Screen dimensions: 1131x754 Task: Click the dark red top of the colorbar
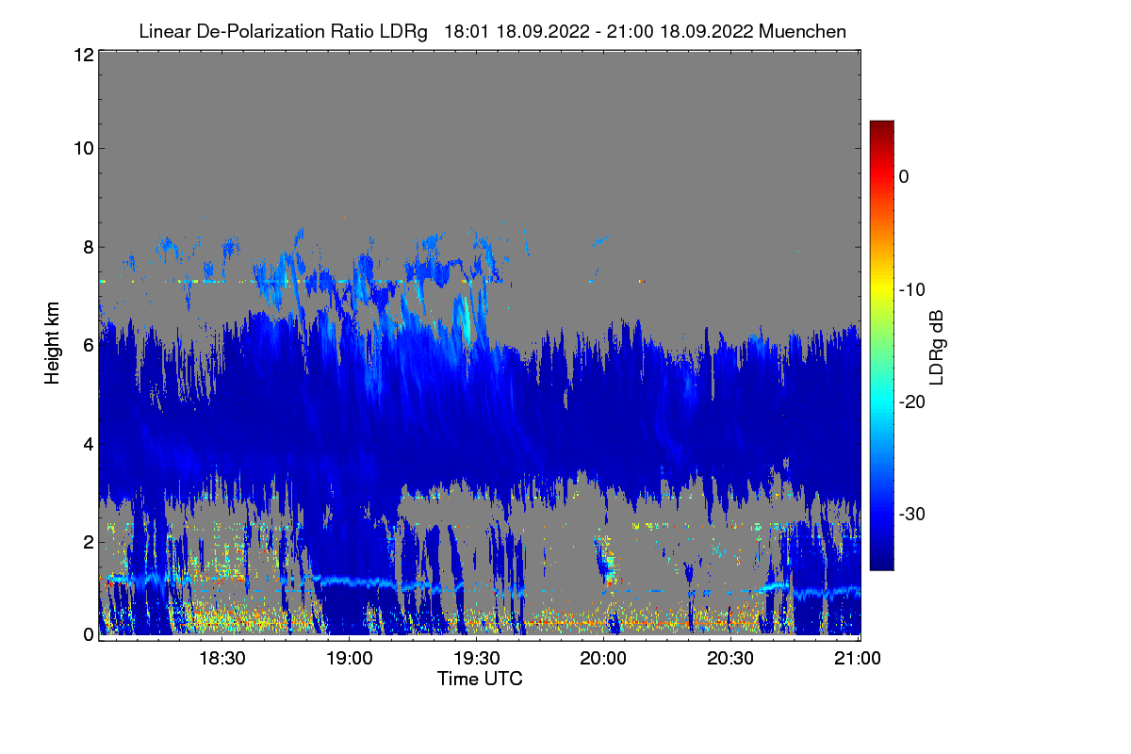pyautogui.click(x=881, y=126)
